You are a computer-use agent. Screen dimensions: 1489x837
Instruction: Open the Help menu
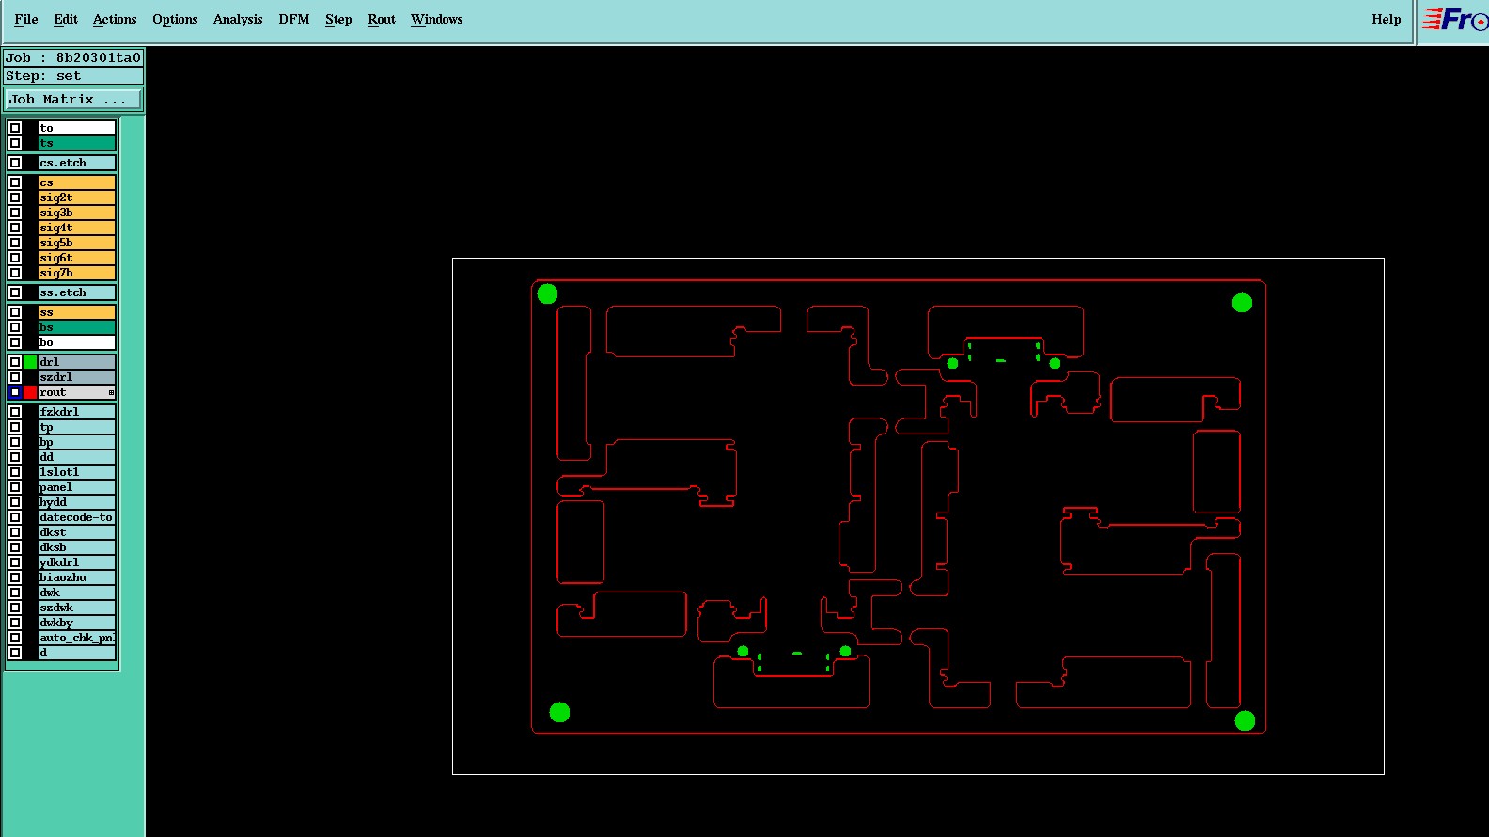[x=1387, y=19]
